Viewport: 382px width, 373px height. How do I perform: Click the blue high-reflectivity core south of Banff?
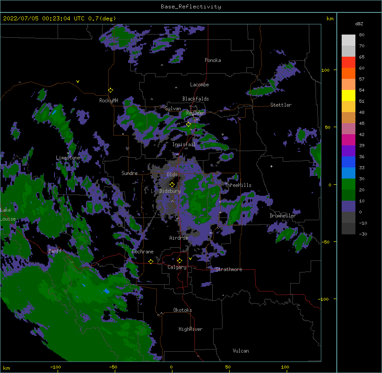pos(106,291)
